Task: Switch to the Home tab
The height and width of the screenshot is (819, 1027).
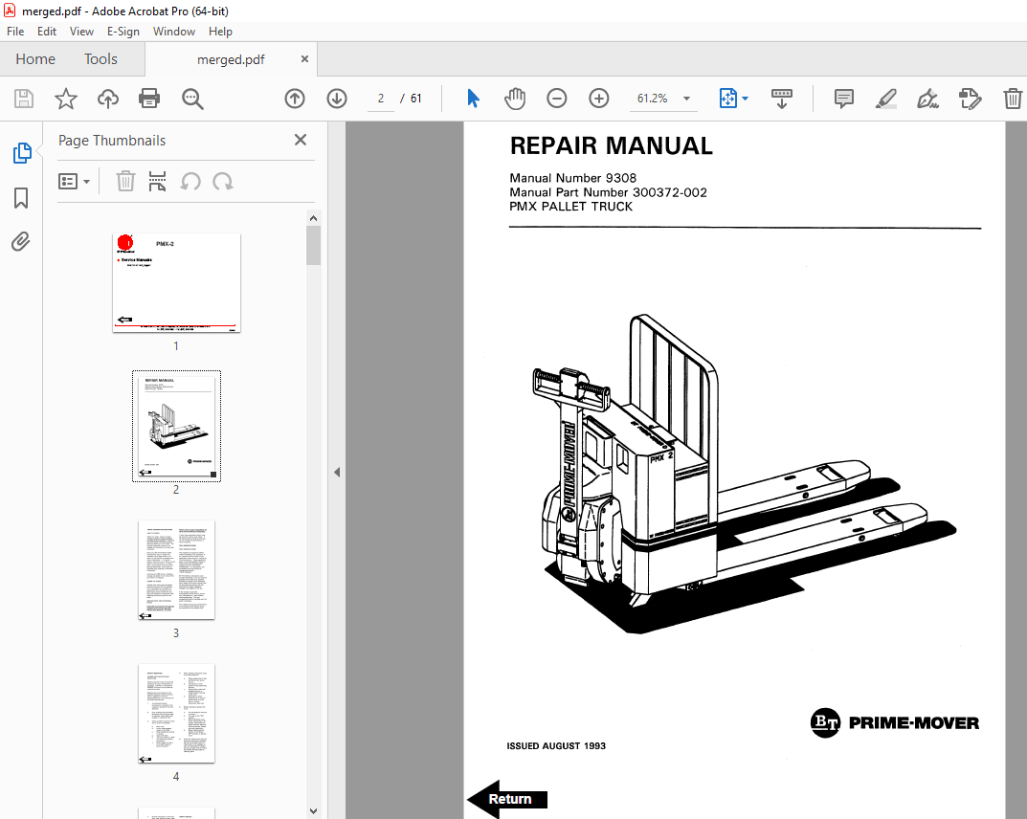Action: click(34, 58)
